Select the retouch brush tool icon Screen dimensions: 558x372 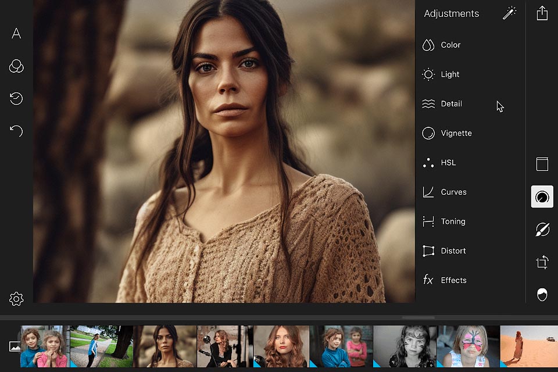pos(542,229)
